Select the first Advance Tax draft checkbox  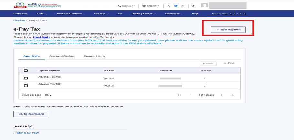tap(26, 78)
